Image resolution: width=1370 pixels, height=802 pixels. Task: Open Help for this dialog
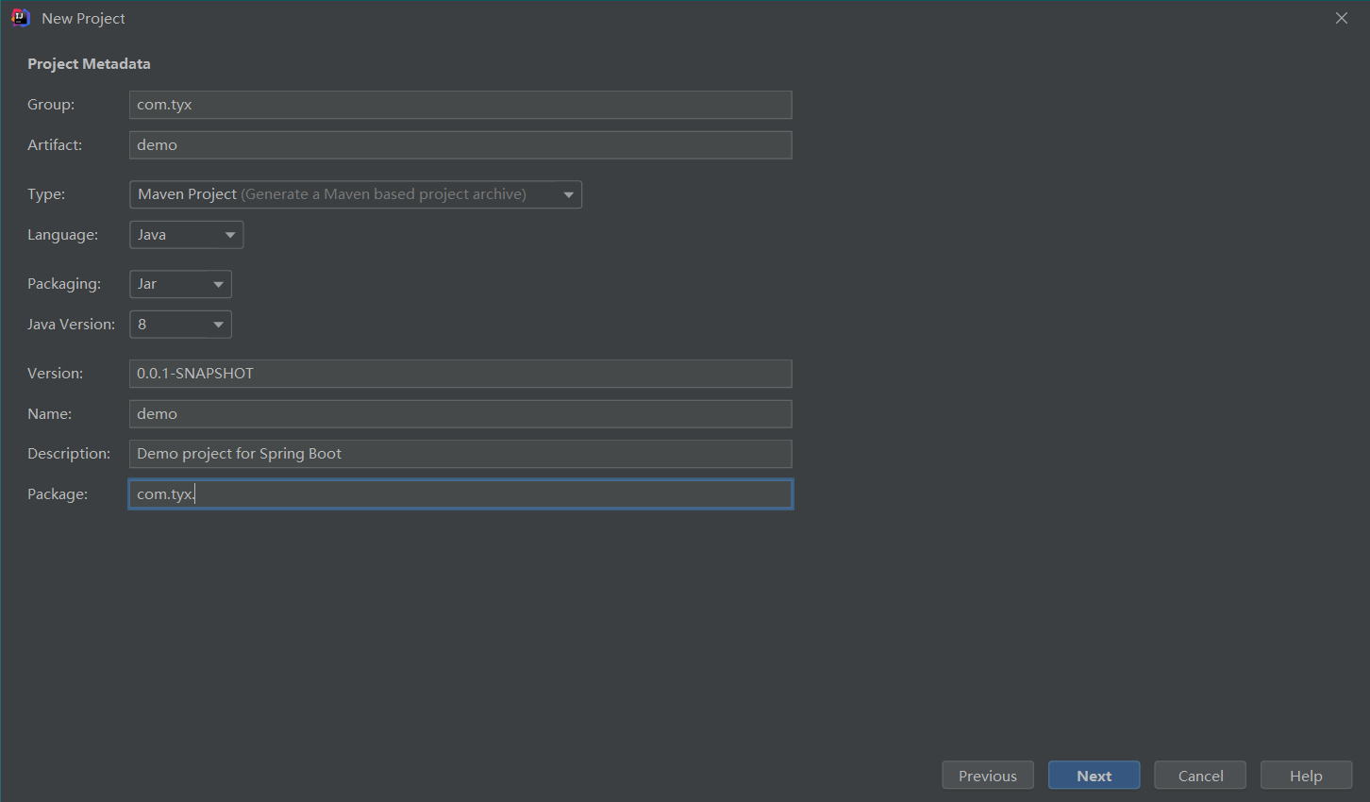[x=1306, y=776]
